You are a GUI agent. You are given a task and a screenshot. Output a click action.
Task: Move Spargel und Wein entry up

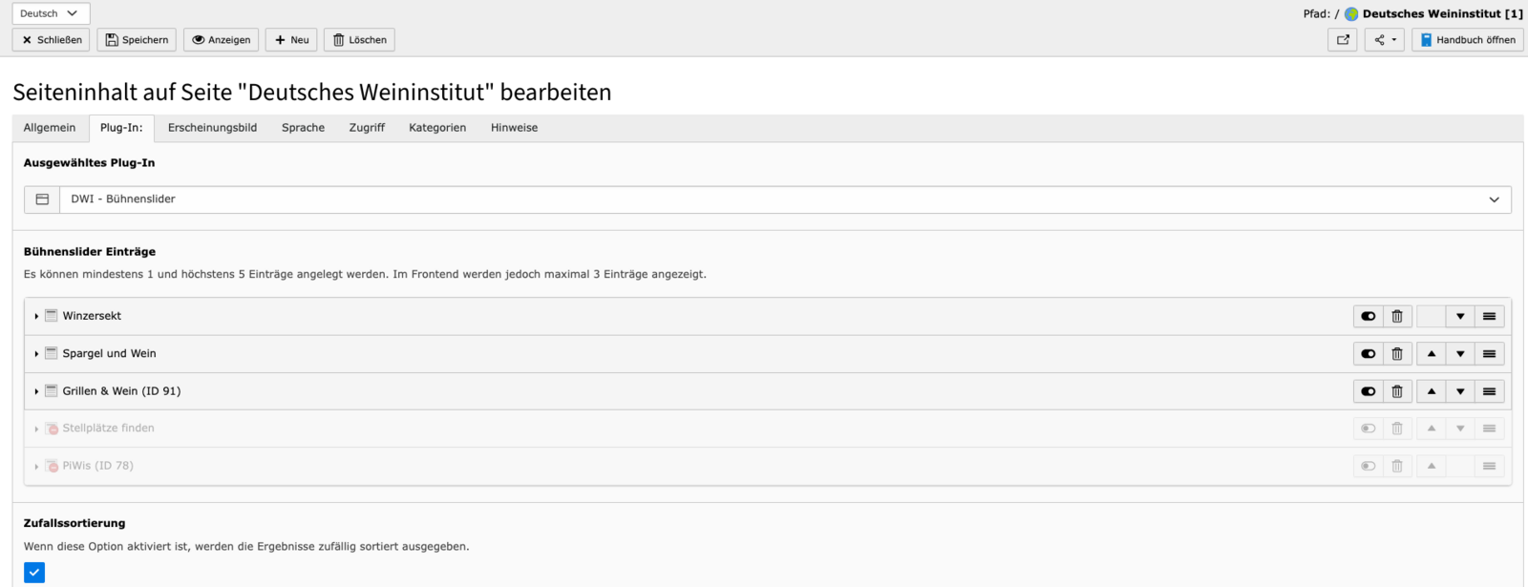[x=1431, y=354]
